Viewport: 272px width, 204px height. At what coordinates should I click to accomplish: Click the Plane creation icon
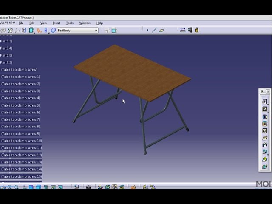161,30
